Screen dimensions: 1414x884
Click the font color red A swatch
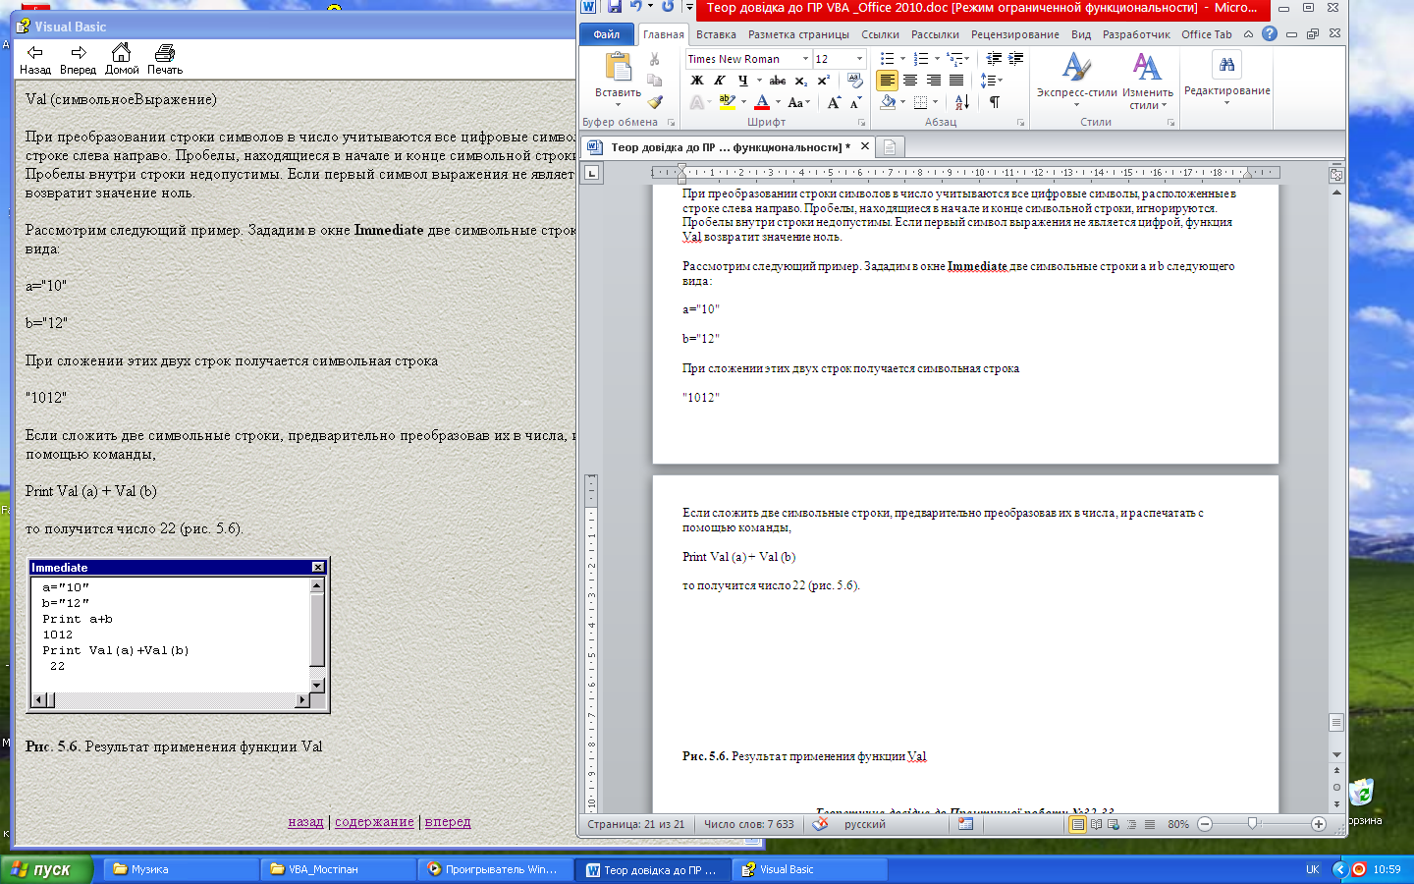(762, 102)
